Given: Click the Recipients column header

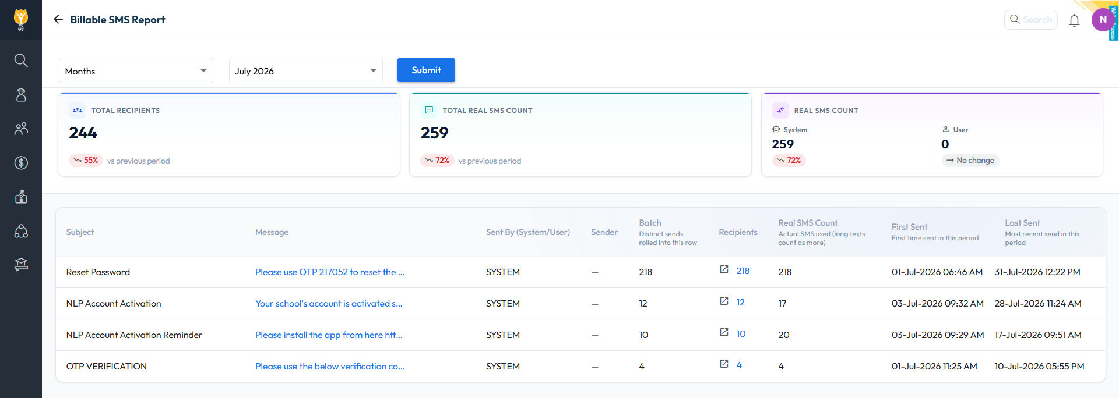Looking at the screenshot, I should pyautogui.click(x=738, y=232).
